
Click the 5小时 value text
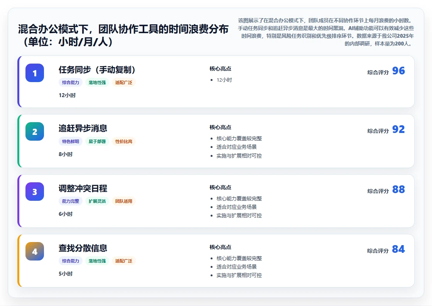[66, 274]
